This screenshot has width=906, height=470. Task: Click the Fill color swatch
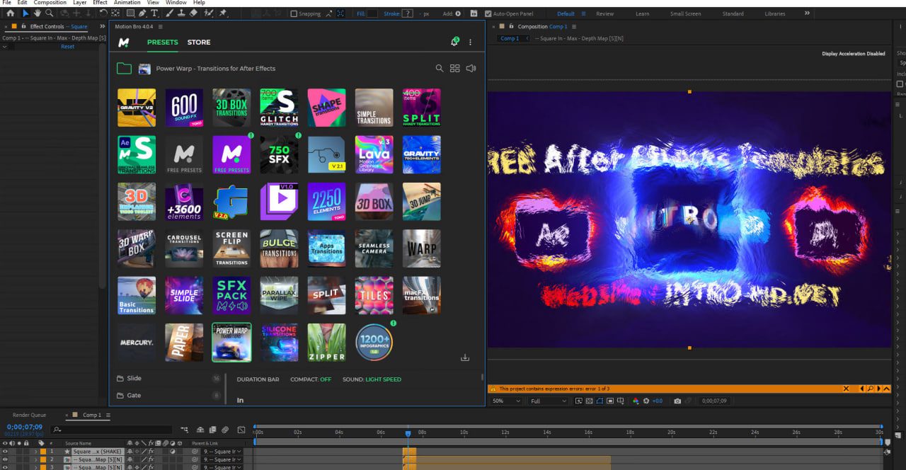coord(372,13)
